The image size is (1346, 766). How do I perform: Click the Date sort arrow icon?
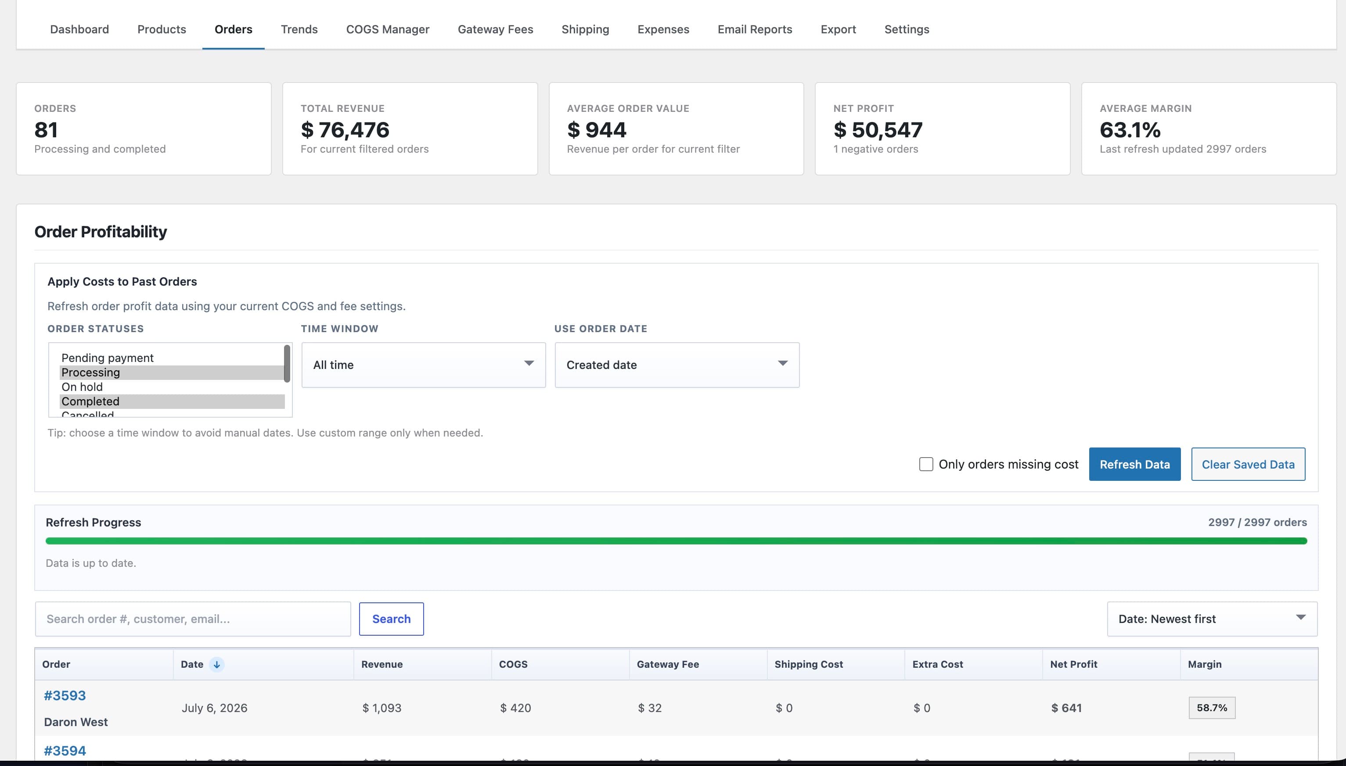pos(216,665)
